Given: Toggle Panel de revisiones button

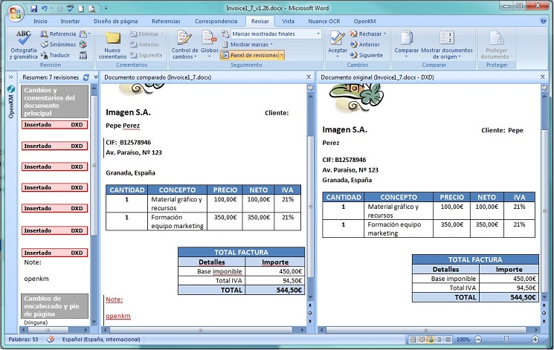Looking at the screenshot, I should click(x=250, y=55).
